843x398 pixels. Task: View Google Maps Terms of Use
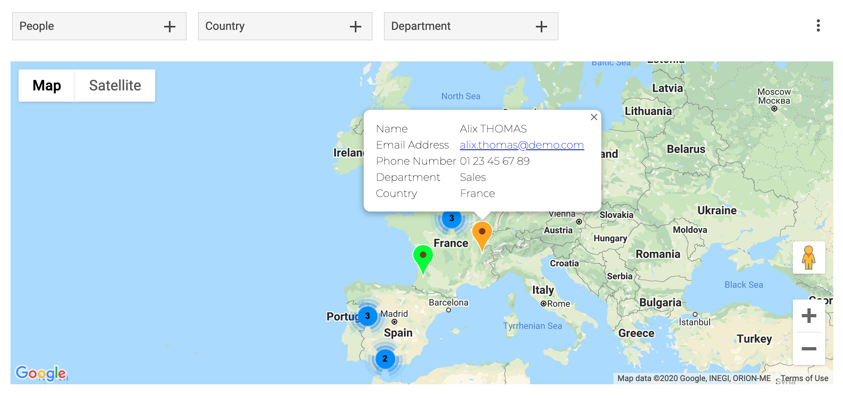pyautogui.click(x=805, y=378)
